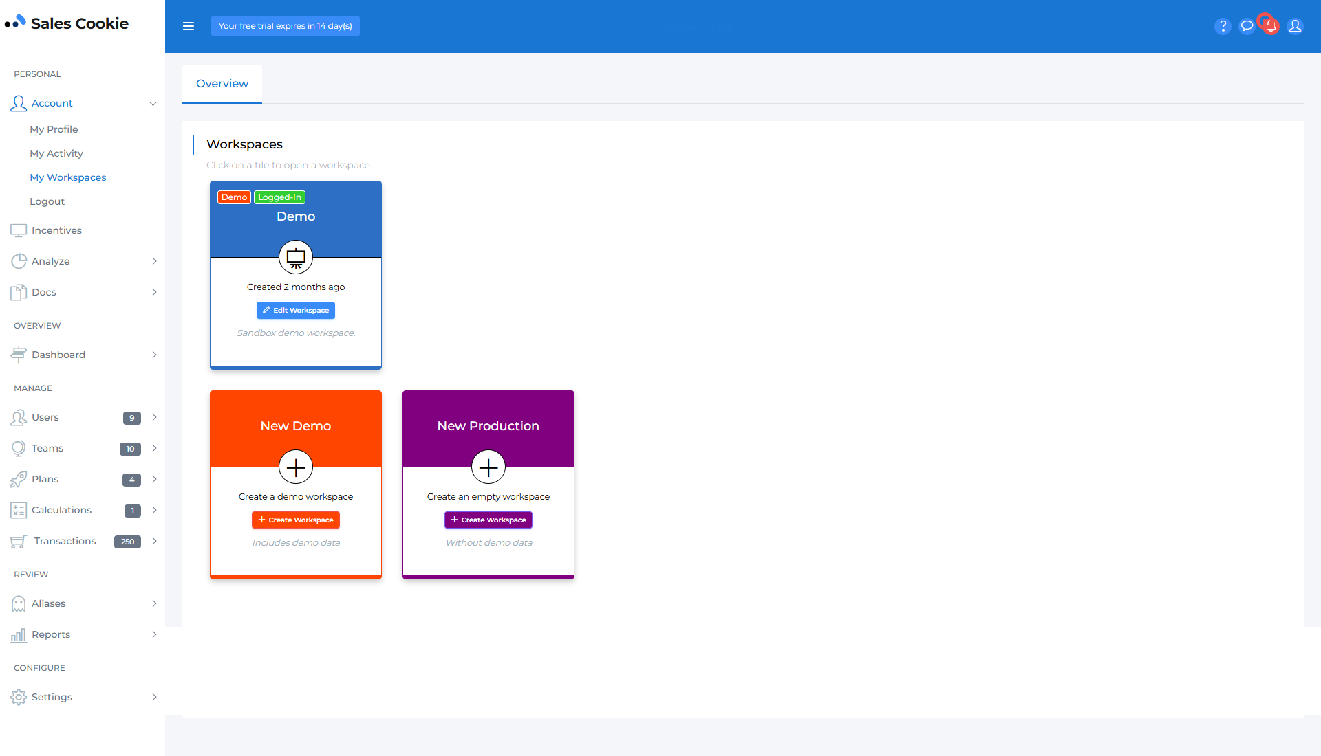
Task: Go to Incentives in sidebar
Action: point(56,230)
